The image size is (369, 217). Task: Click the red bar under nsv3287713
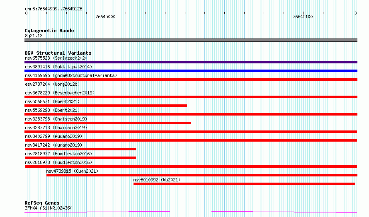191,132
